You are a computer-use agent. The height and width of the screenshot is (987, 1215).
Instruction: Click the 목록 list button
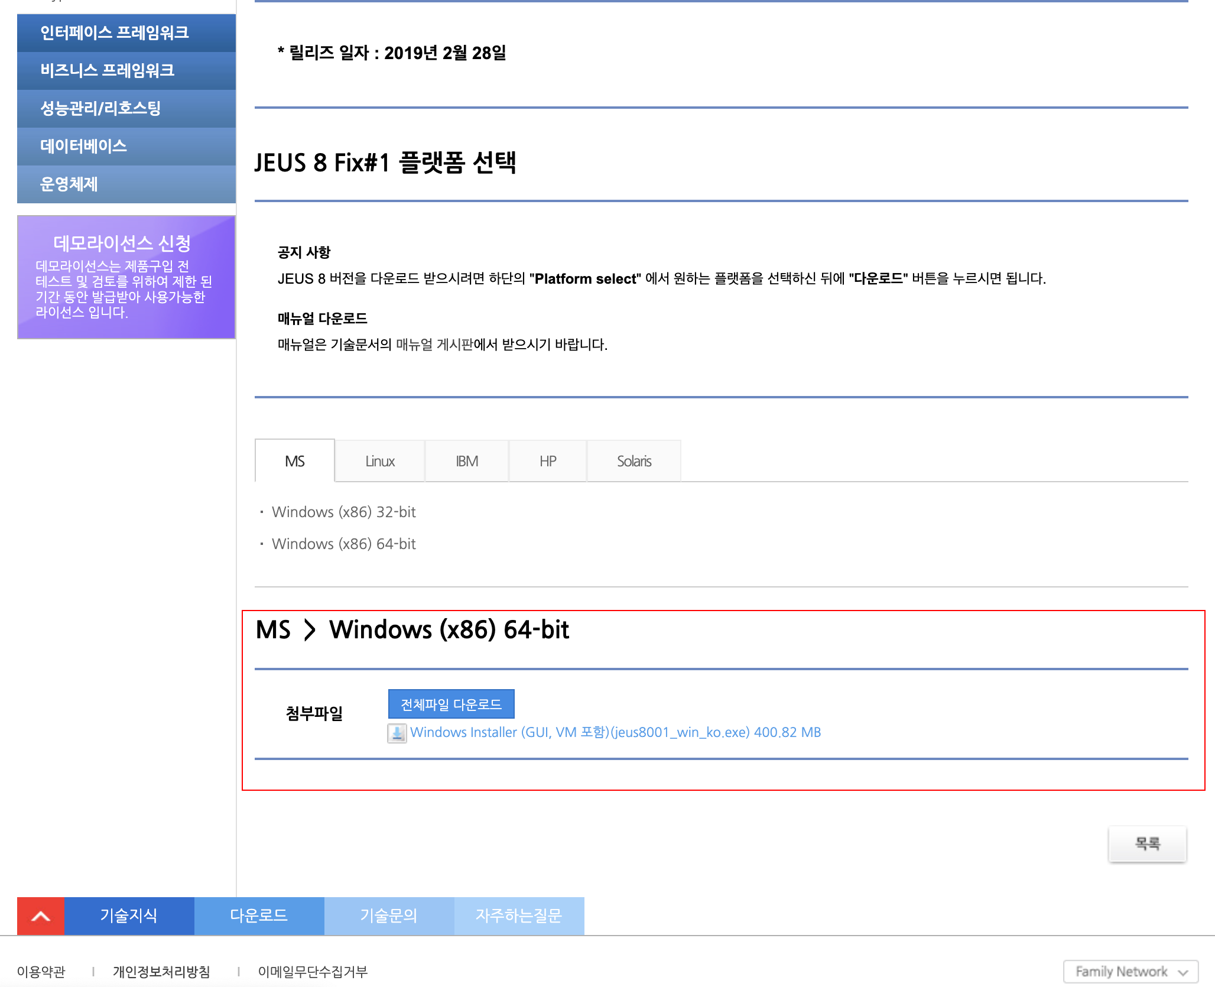pyautogui.click(x=1146, y=843)
